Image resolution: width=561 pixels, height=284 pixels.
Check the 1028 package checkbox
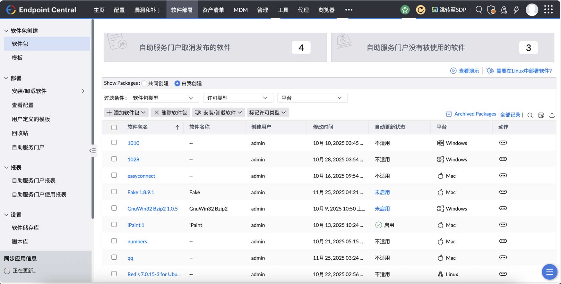point(114,159)
